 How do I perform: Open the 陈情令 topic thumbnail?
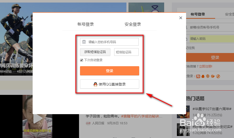pos(183,130)
